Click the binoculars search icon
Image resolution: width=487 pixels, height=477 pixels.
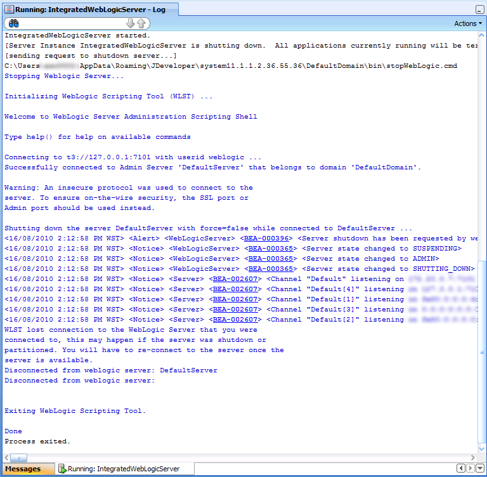point(14,23)
